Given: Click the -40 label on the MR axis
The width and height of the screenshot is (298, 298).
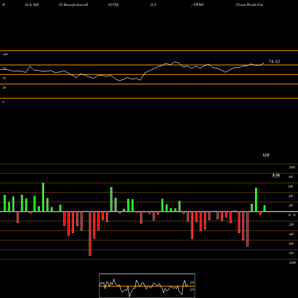Looking at the screenshot, I should (291, 234).
